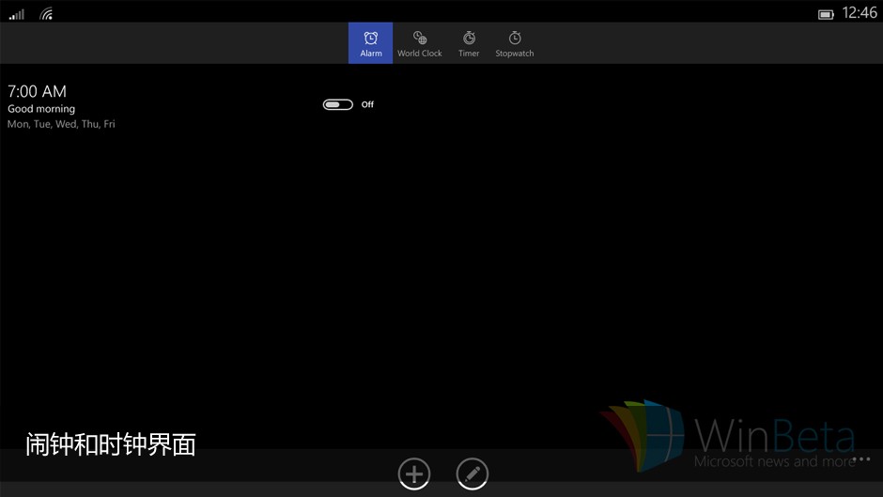Tap the Wi-Fi status icon
Screen dimensions: 883x497
click(46, 13)
